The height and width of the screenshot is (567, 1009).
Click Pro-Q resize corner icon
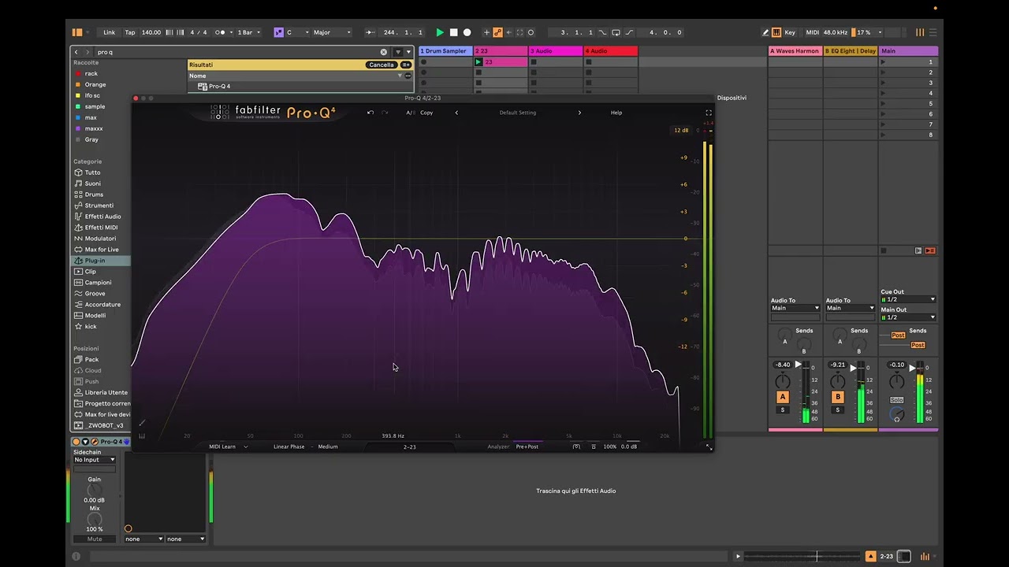(x=709, y=447)
